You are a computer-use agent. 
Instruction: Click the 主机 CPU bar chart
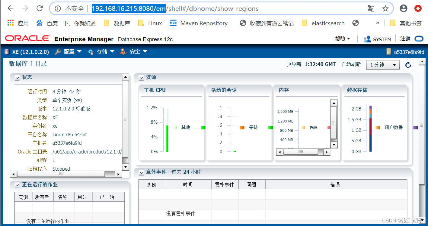click(167, 130)
